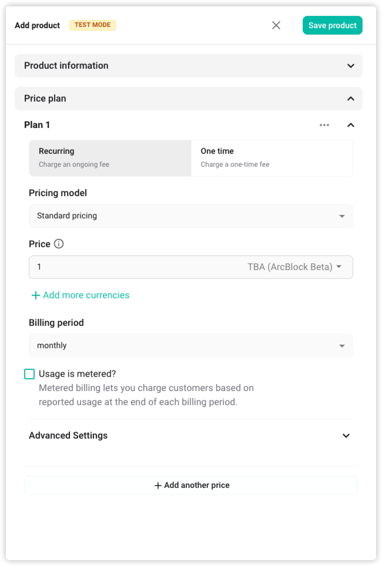Open the Billing period monthly dropdown
Viewport: 382px width, 566px height.
point(190,346)
